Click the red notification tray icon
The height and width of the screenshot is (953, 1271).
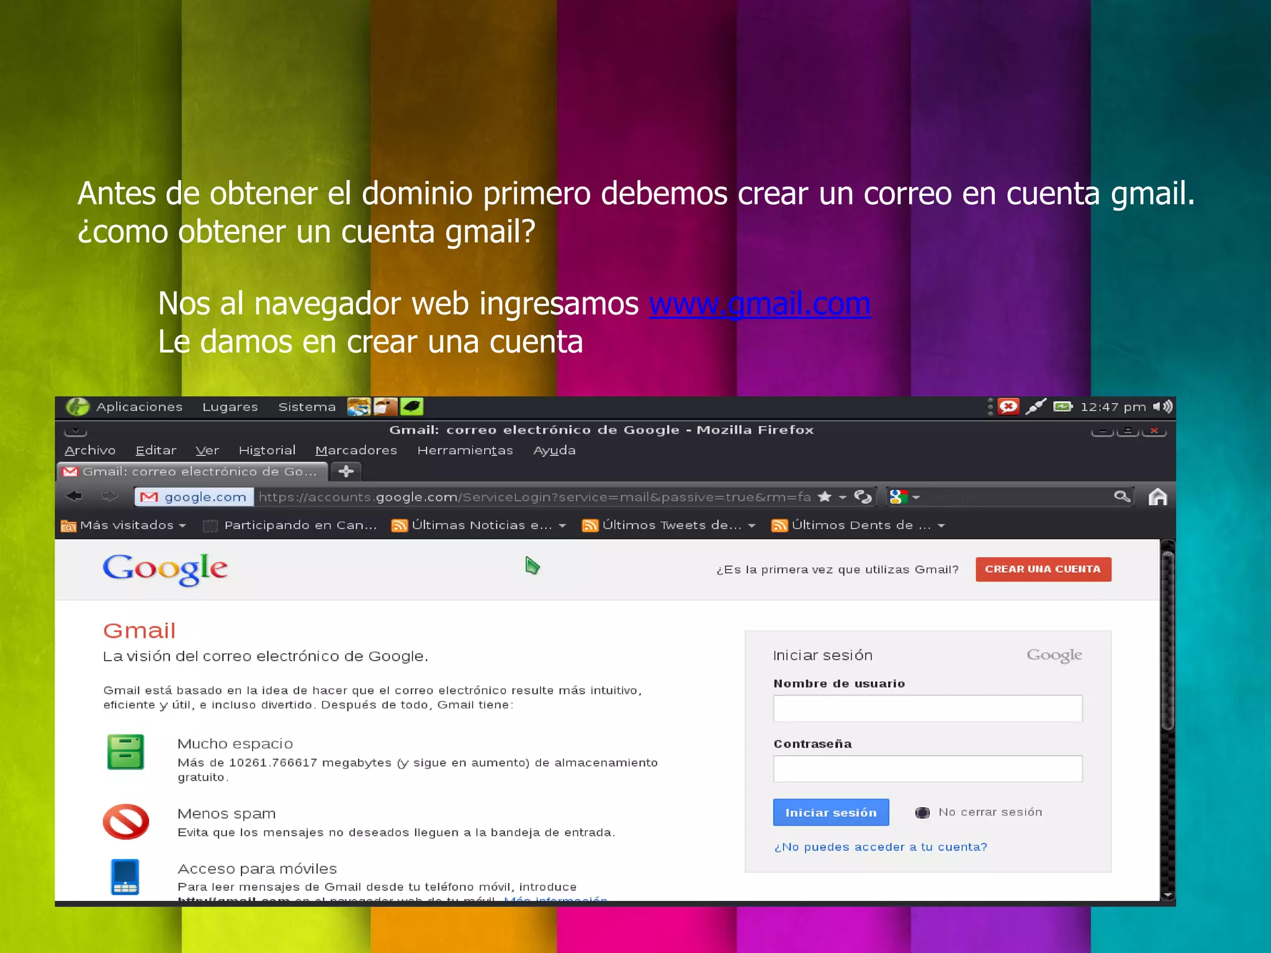(1008, 407)
